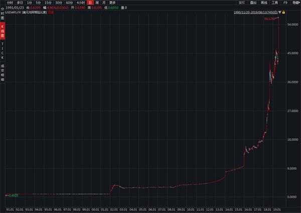This screenshot has height=213, width=301.
Task: Open the 工具 tools menu
Action: (275, 3)
